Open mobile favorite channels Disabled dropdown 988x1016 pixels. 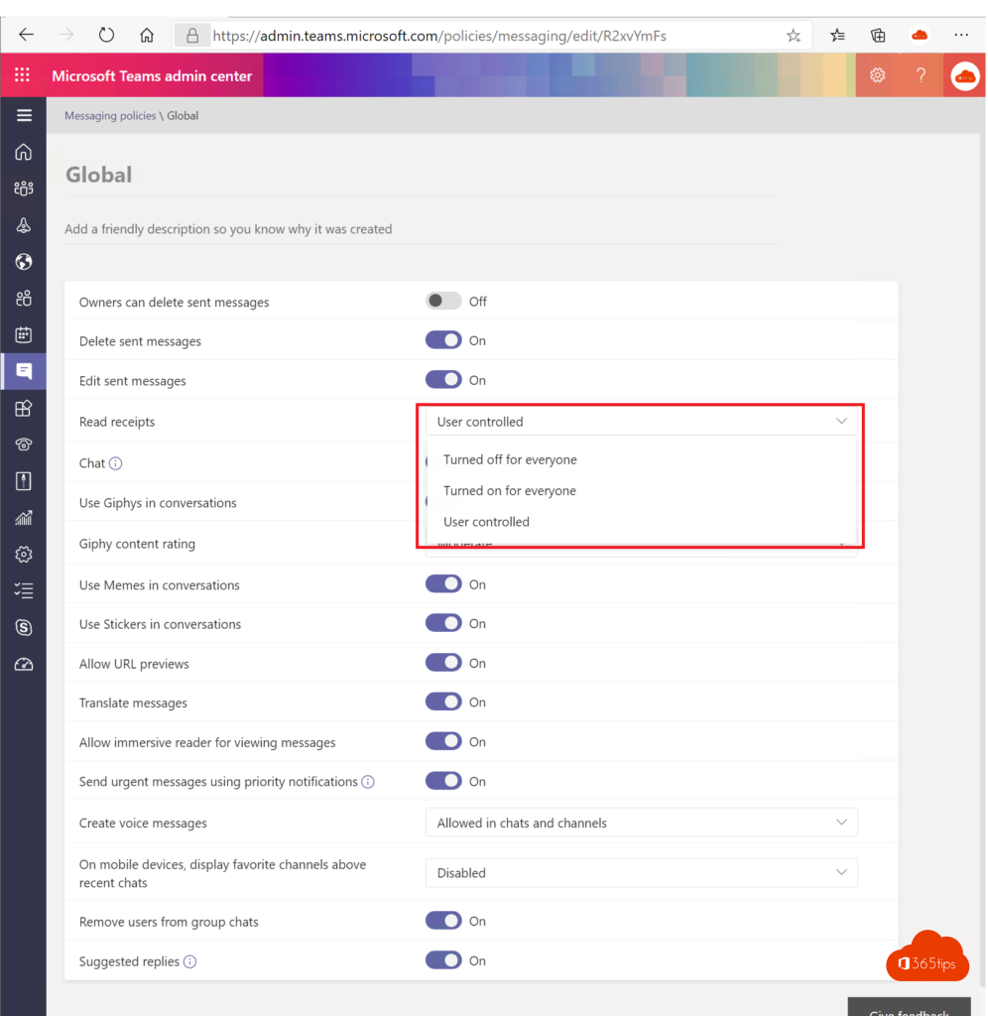pos(642,873)
